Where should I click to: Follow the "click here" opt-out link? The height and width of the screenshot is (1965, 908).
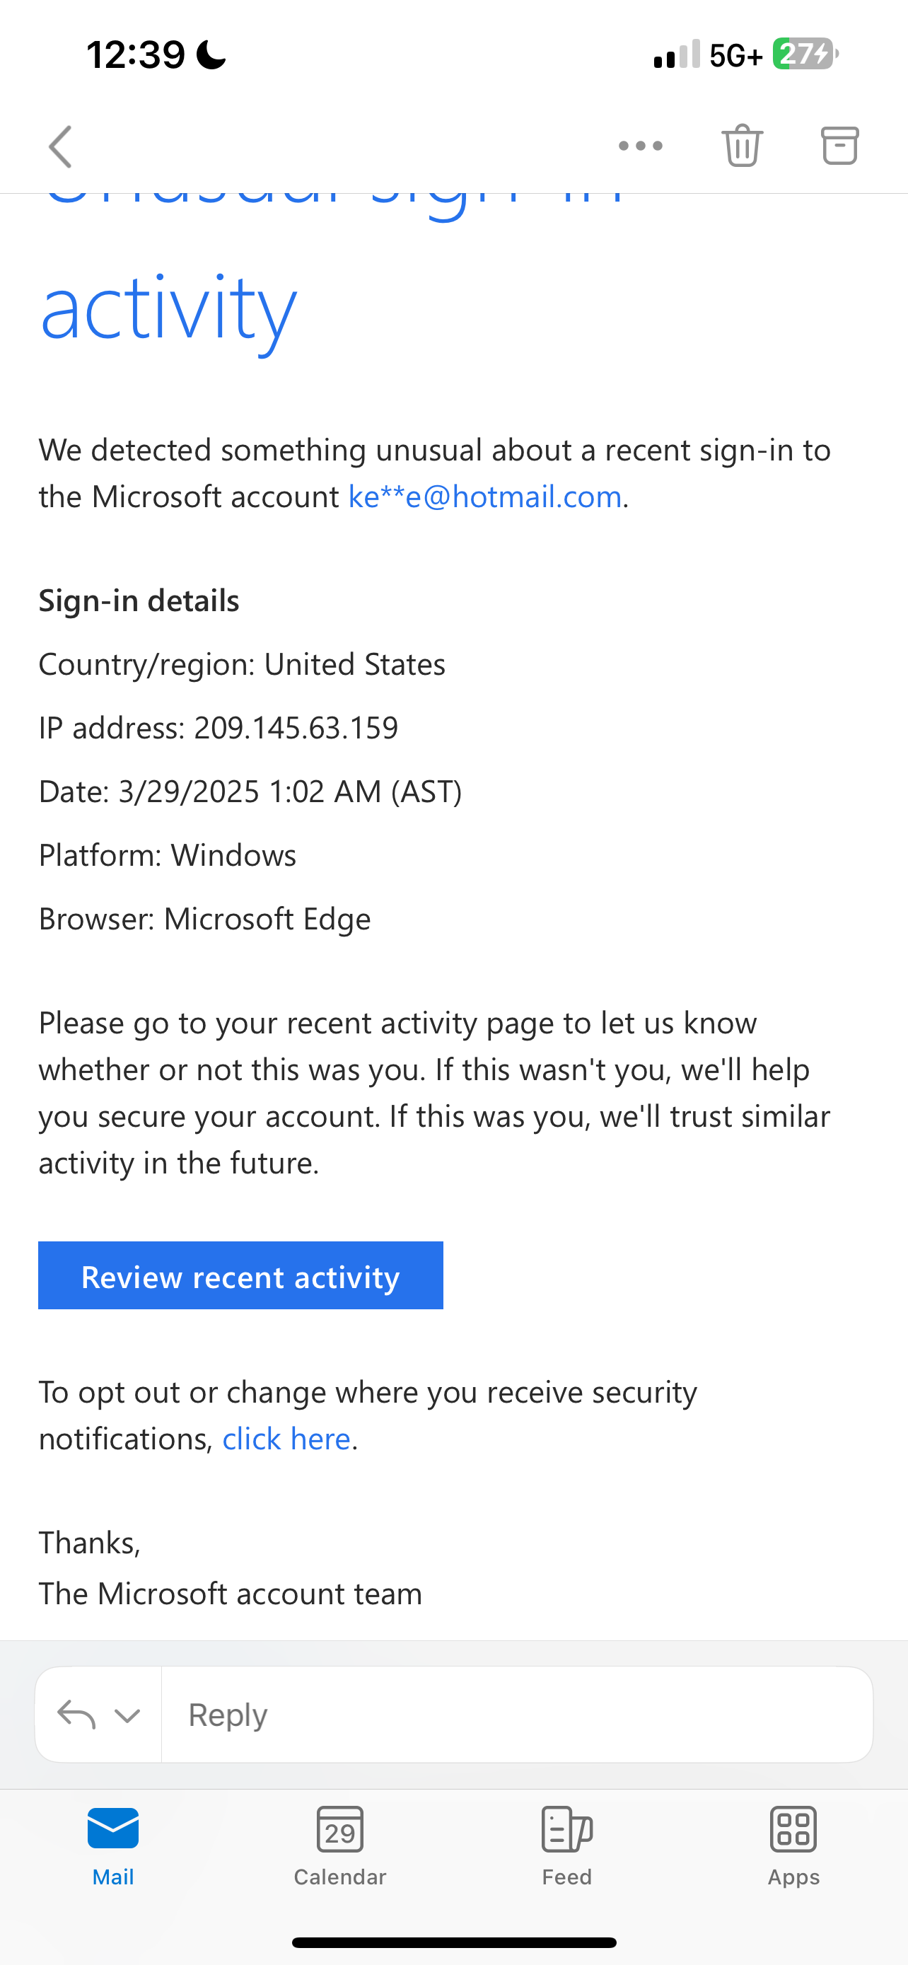(286, 1439)
